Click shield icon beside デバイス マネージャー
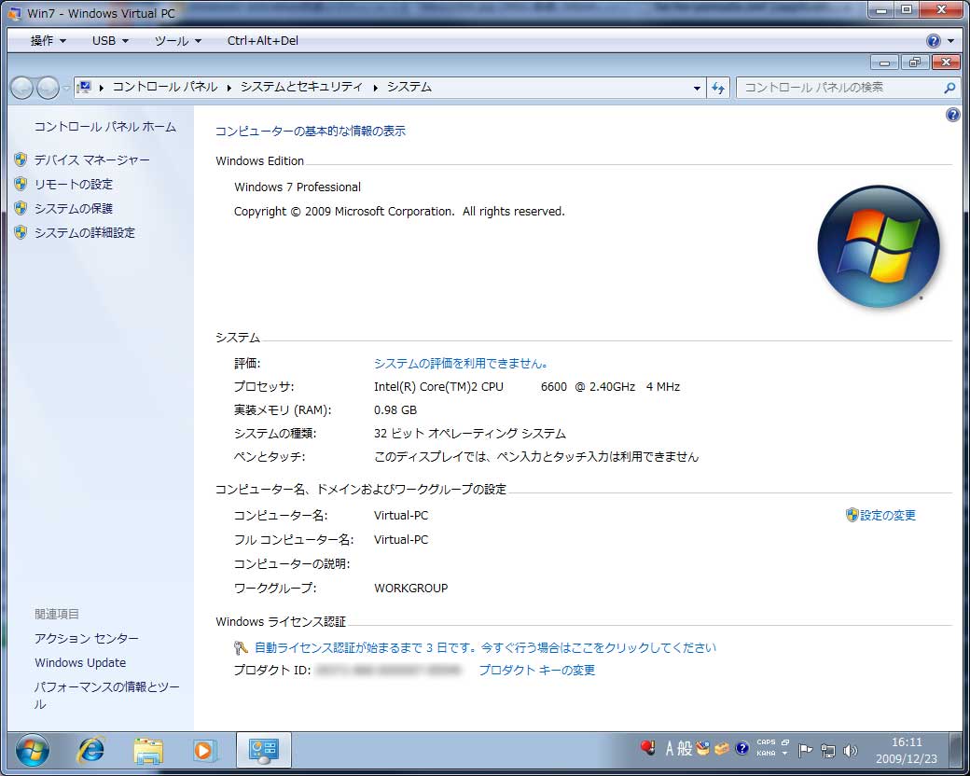The height and width of the screenshot is (776, 970). tap(21, 159)
